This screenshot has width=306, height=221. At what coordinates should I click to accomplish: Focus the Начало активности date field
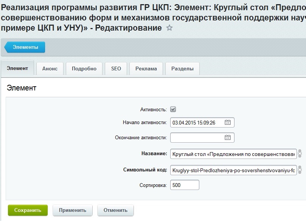coord(202,123)
